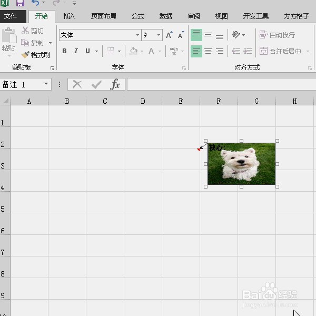This screenshot has width=316, height=316.
Task: Switch to the 数据 ribbon tab
Action: (x=166, y=16)
